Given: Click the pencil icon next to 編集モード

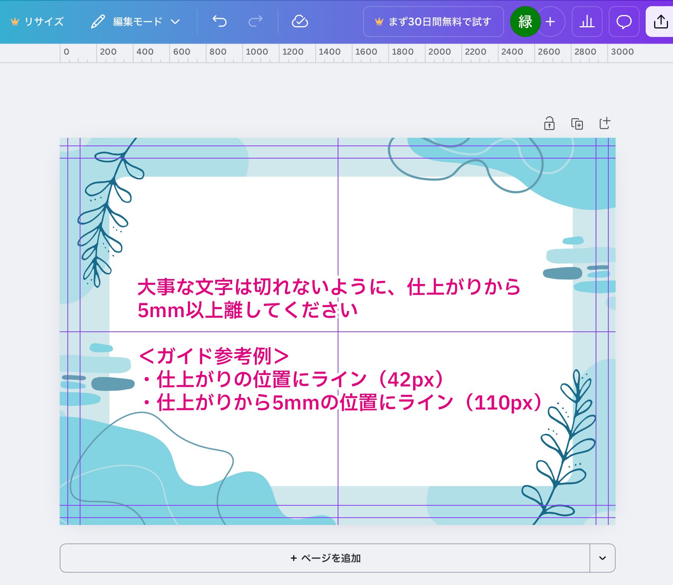Looking at the screenshot, I should point(99,22).
